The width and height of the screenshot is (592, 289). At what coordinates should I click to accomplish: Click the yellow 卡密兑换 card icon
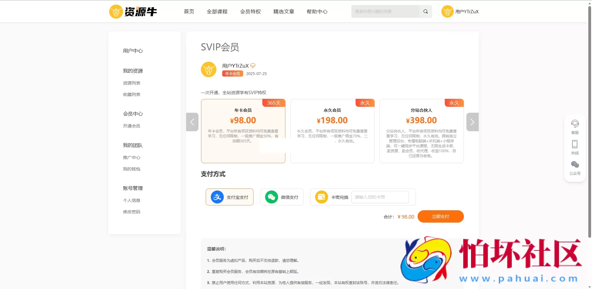pos(321,197)
